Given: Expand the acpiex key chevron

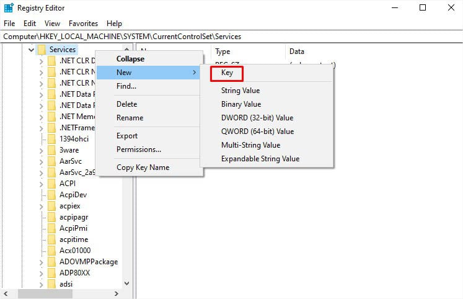Looking at the screenshot, I should pyautogui.click(x=42, y=206).
